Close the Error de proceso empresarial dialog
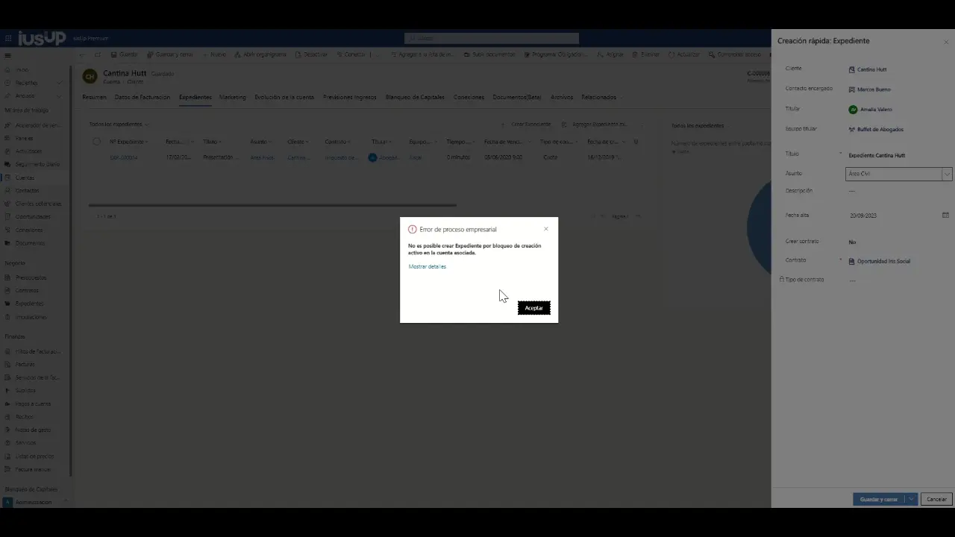Viewport: 955px width, 537px height. pos(545,229)
